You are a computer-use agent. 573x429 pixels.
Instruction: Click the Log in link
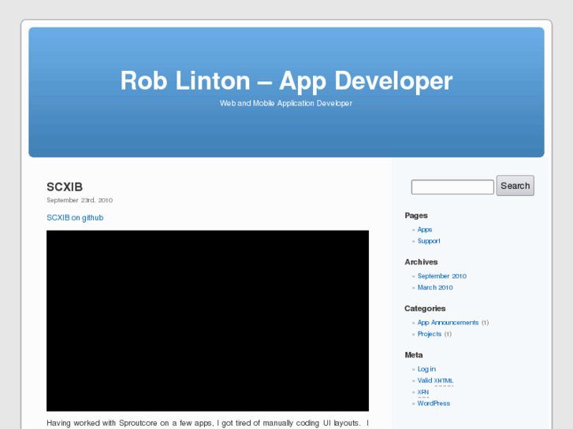[426, 369]
